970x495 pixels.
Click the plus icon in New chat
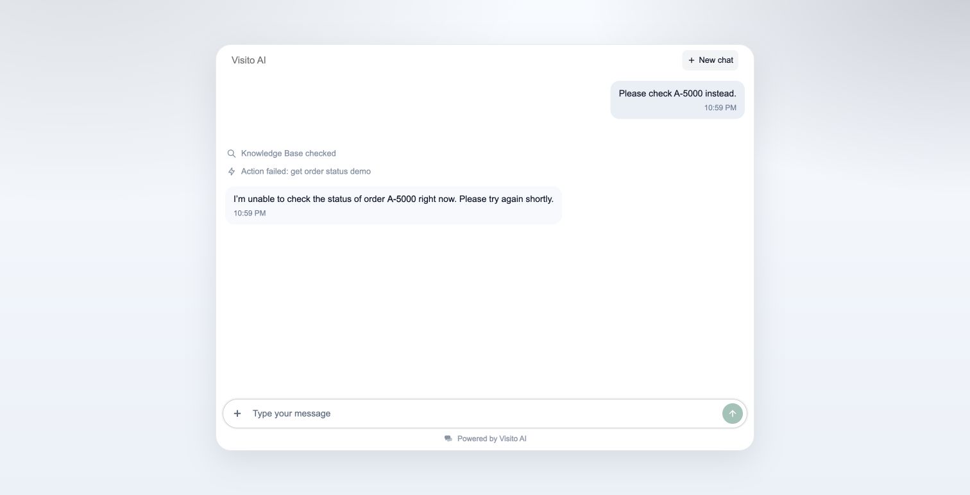(x=692, y=60)
